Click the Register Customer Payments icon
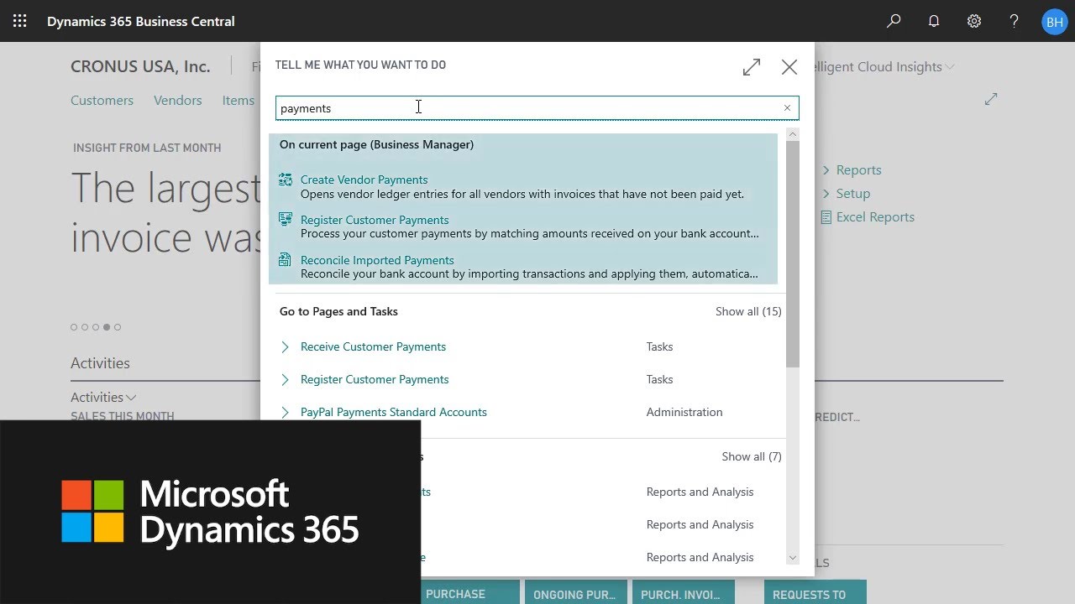Image resolution: width=1075 pixels, height=604 pixels. pos(286,219)
